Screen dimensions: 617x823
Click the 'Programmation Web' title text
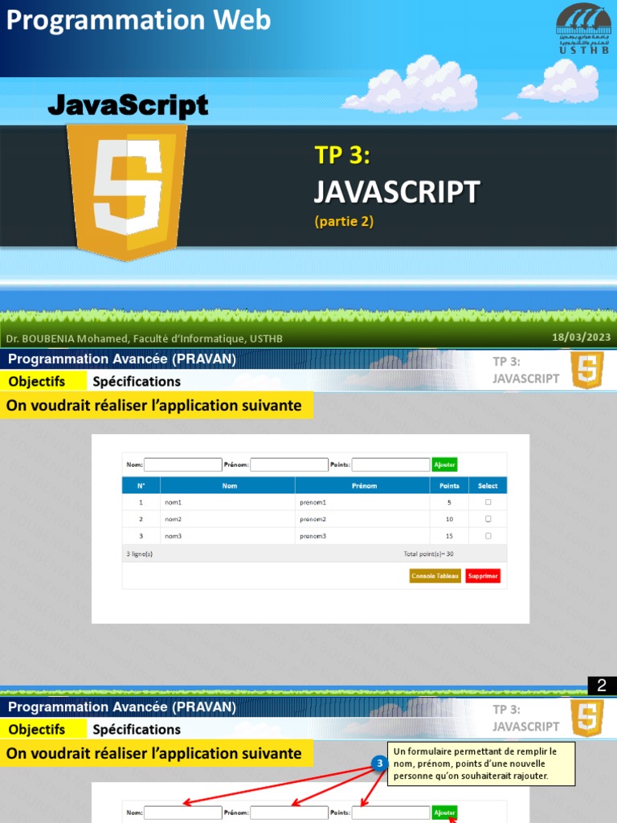(x=138, y=20)
